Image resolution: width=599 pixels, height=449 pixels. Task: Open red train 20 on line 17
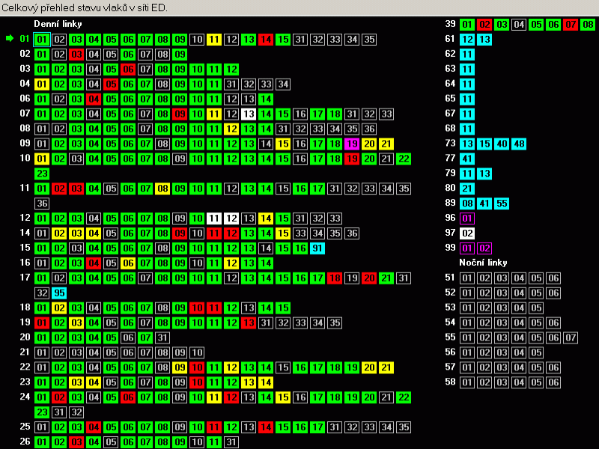369,278
